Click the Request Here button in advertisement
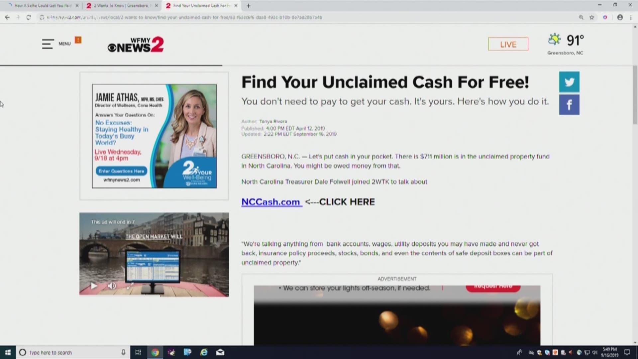The image size is (638, 359). [x=493, y=288]
